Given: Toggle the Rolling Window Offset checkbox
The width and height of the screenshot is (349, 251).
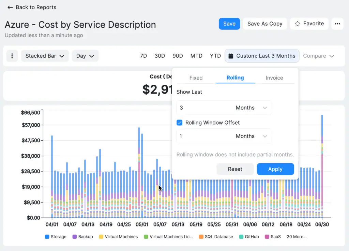Looking at the screenshot, I should click(179, 123).
